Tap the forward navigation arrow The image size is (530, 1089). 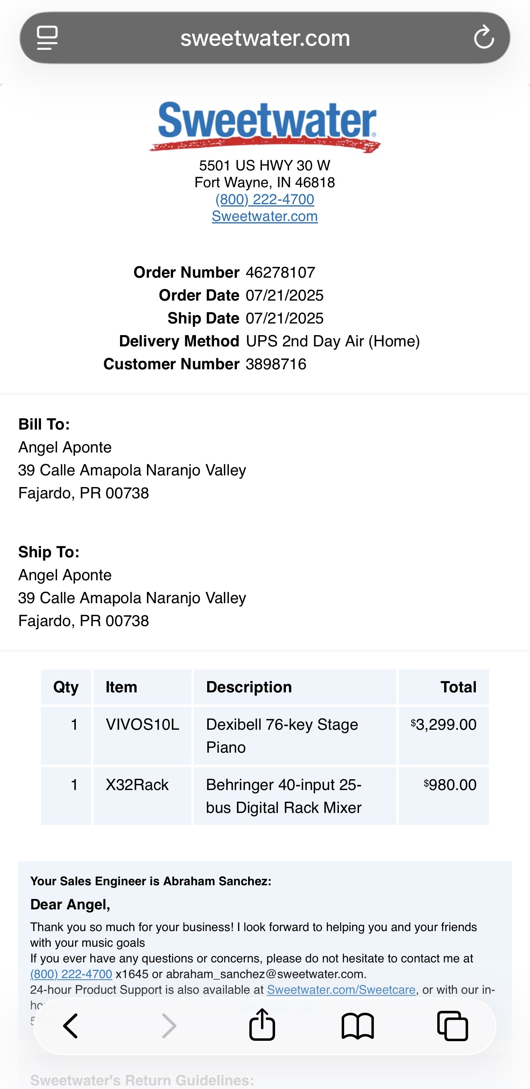[169, 1026]
